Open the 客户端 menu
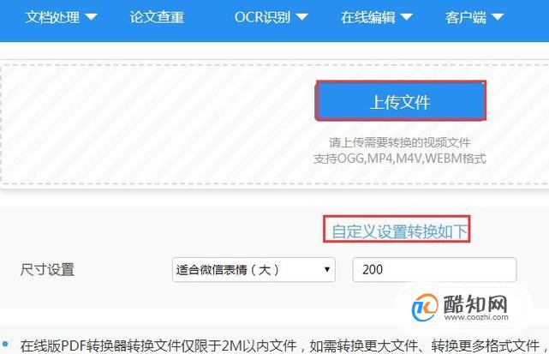This screenshot has height=354, width=549. tap(466, 17)
